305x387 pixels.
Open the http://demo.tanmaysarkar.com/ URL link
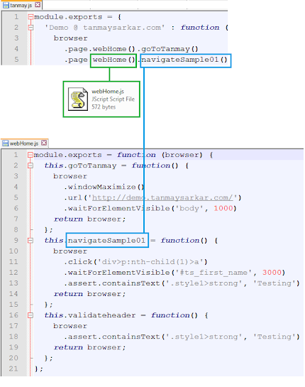click(162, 197)
